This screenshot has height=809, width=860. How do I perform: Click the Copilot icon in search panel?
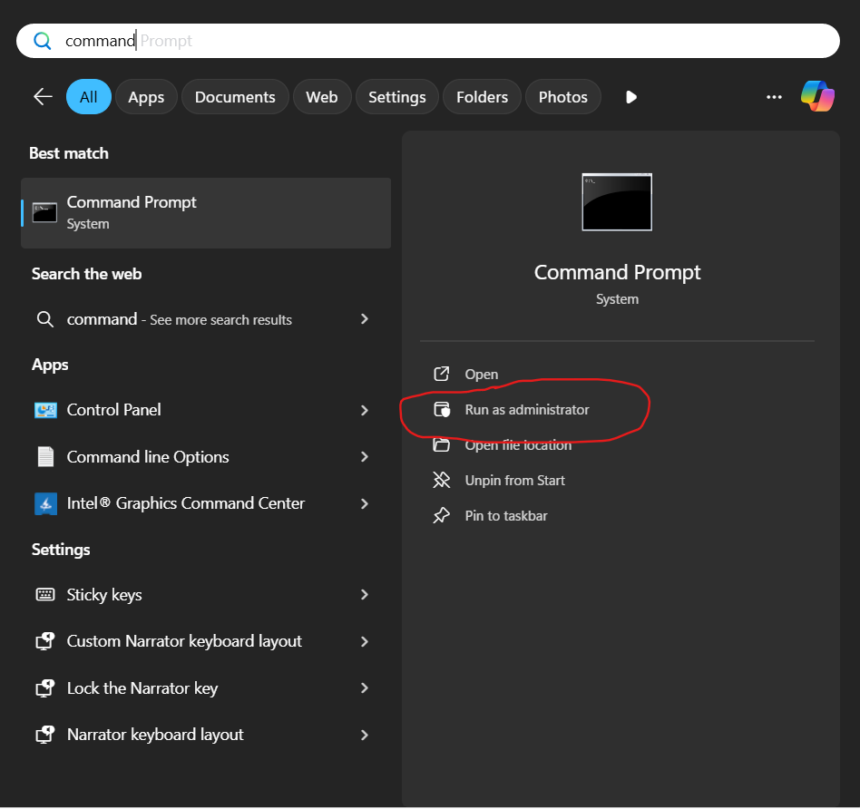(817, 96)
